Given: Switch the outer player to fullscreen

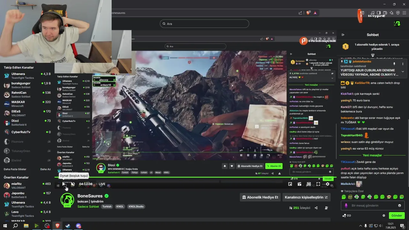Looking at the screenshot, I should tap(318, 184).
